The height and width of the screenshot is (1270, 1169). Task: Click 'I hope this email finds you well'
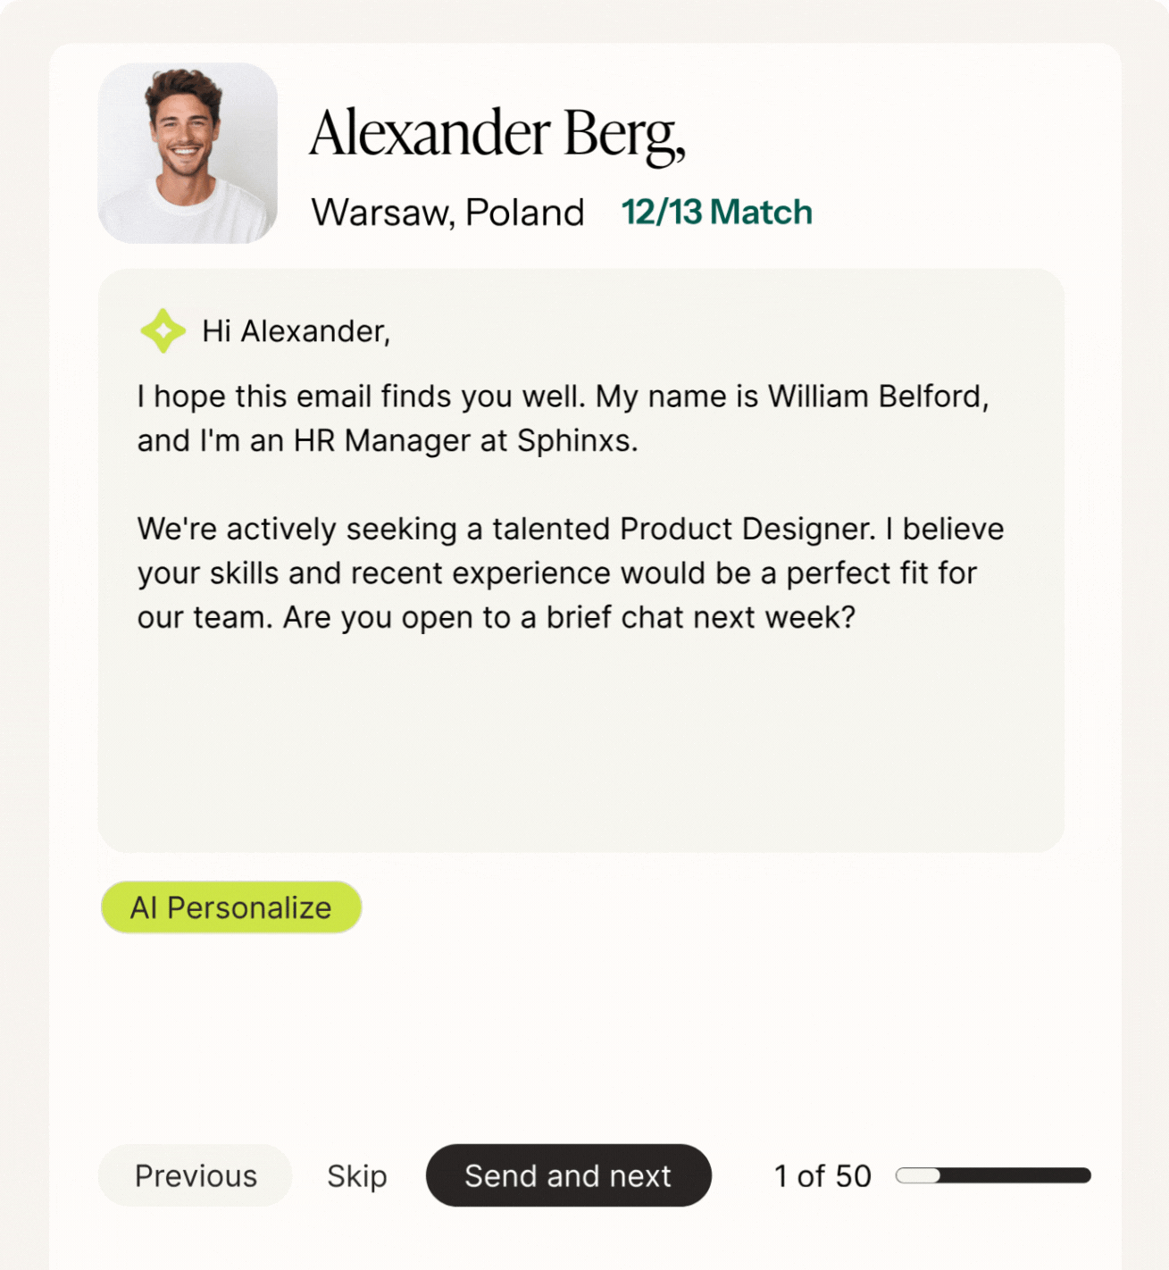coord(360,396)
